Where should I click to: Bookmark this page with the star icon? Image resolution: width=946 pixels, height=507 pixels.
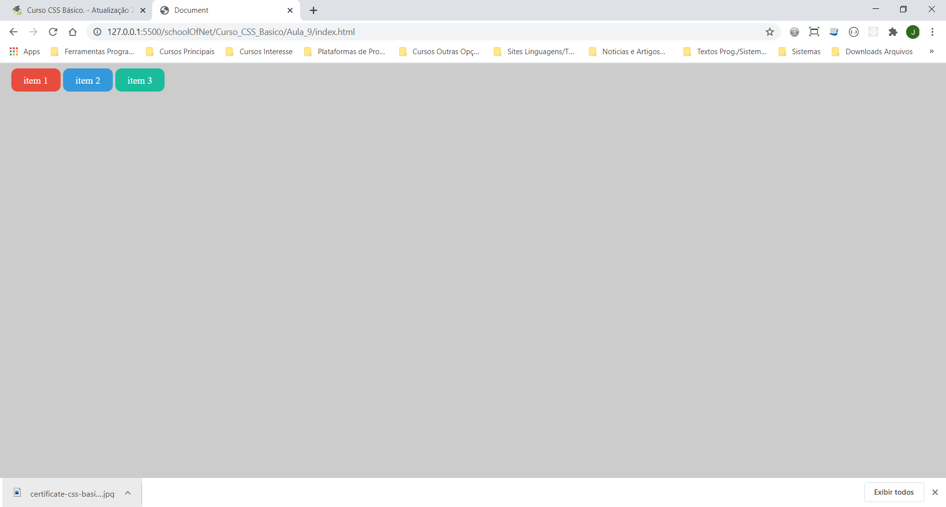coord(770,32)
